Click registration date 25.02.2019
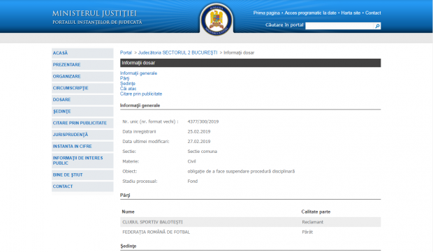 (x=199, y=131)
